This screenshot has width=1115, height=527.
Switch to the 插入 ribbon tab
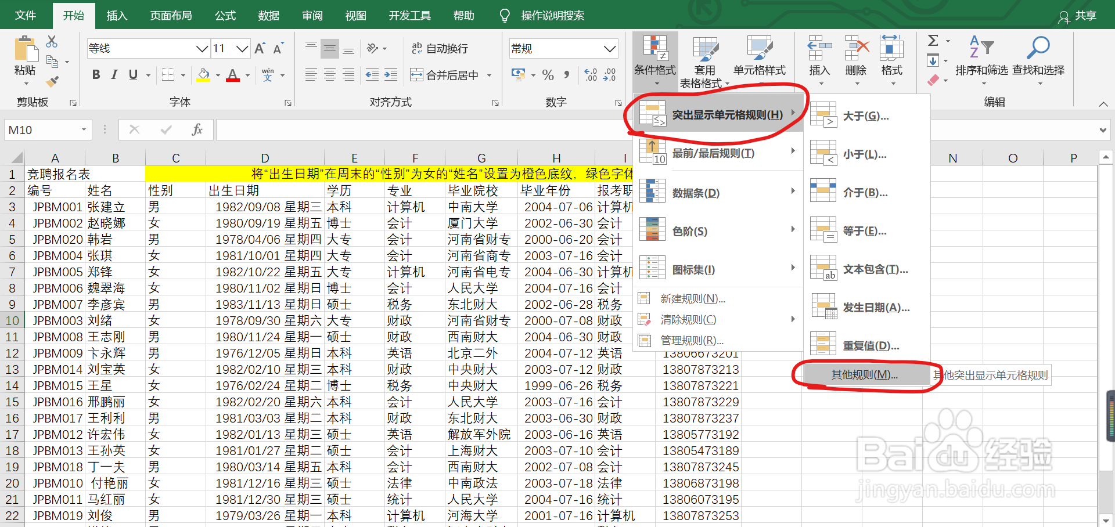(116, 16)
